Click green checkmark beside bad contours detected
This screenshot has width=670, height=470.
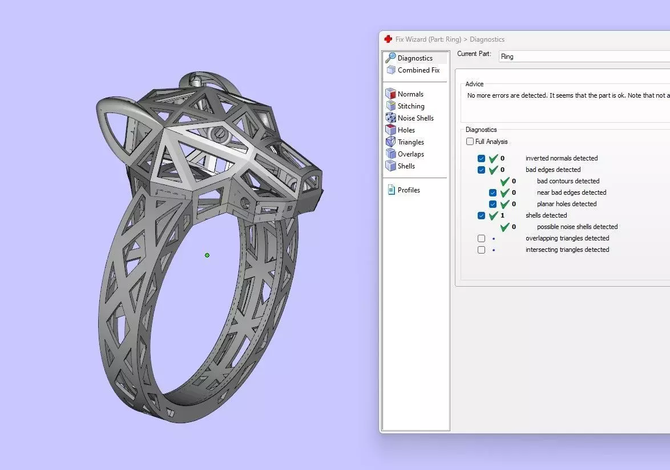click(505, 181)
